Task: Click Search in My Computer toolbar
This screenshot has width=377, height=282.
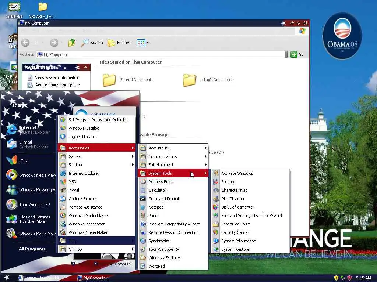Action: coord(92,43)
